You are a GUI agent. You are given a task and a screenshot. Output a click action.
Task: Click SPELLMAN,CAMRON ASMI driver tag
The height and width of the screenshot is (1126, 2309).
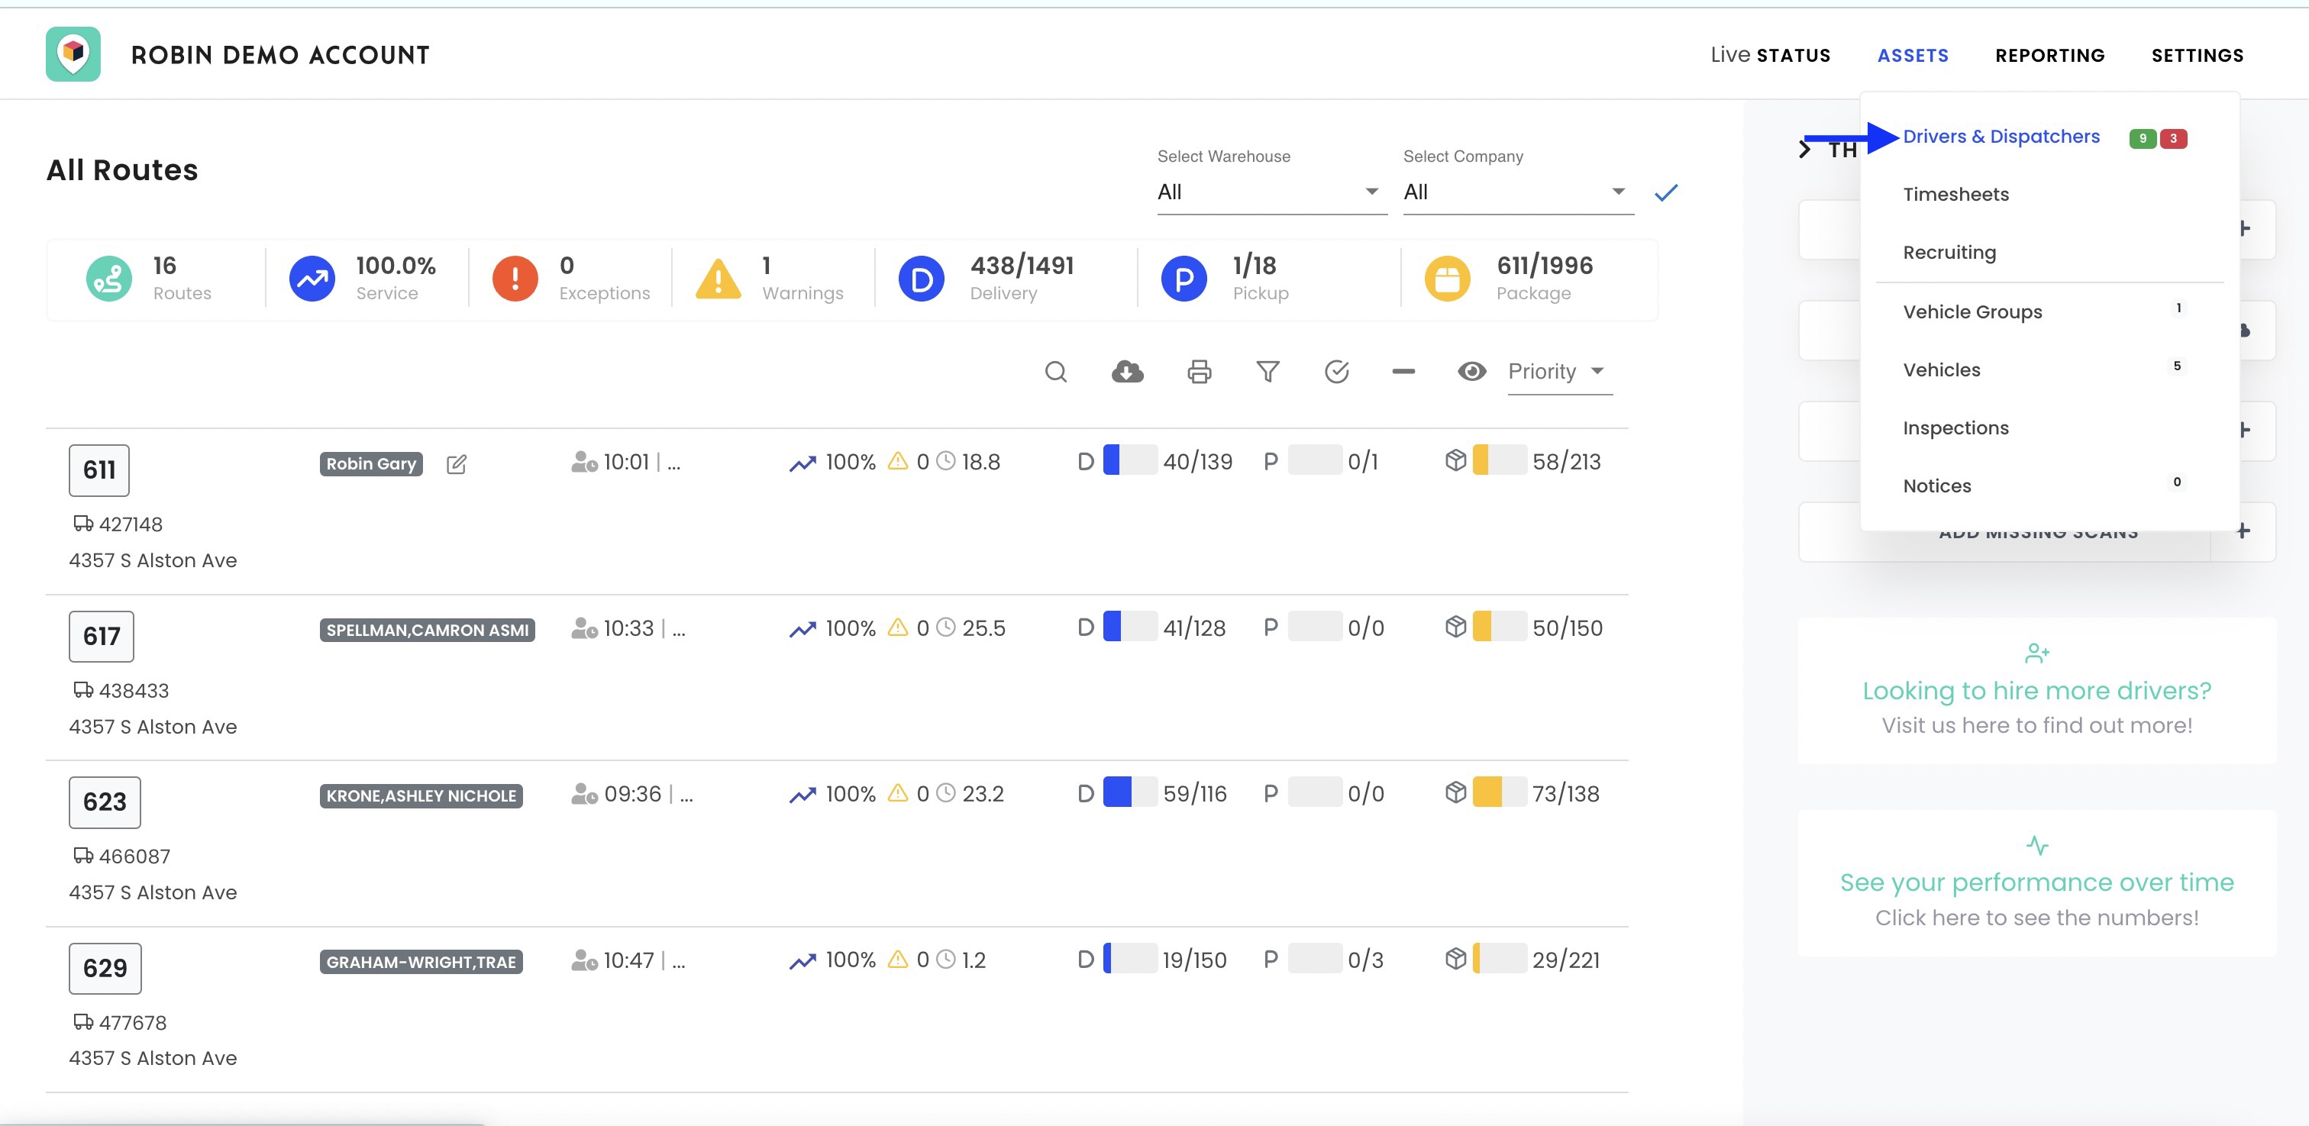428,631
